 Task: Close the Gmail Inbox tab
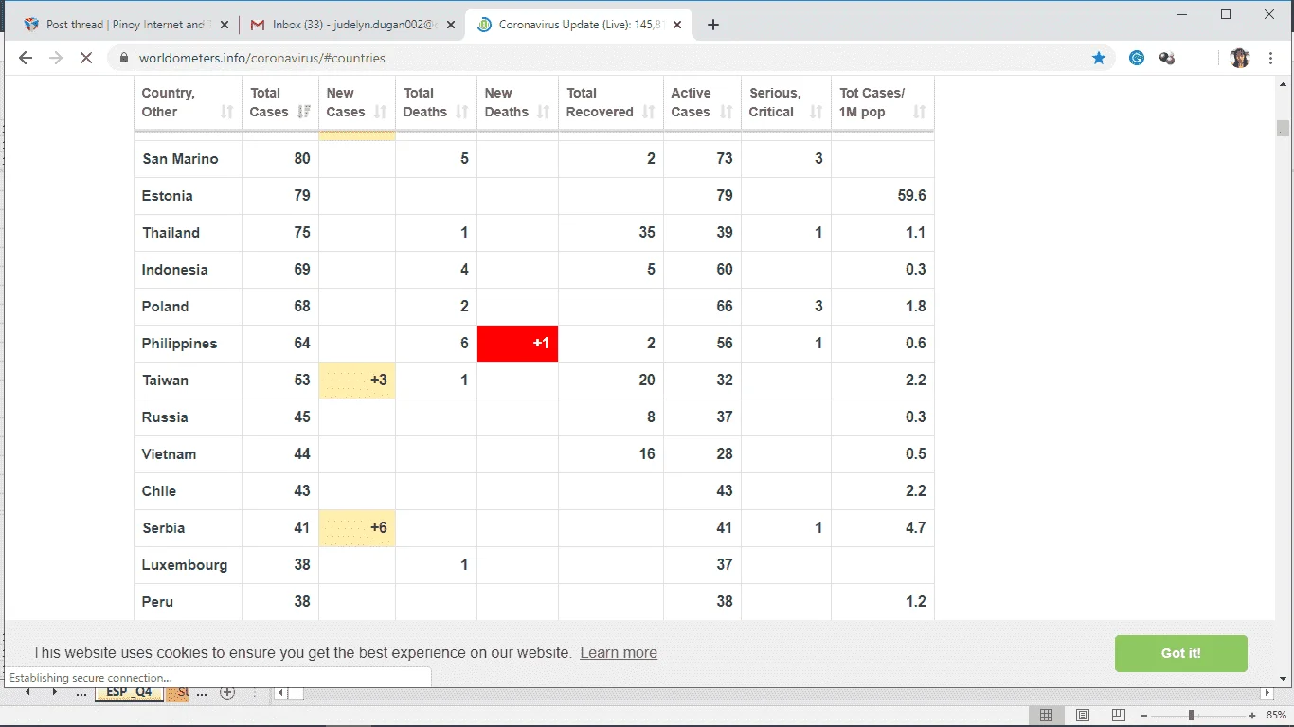coord(449,25)
